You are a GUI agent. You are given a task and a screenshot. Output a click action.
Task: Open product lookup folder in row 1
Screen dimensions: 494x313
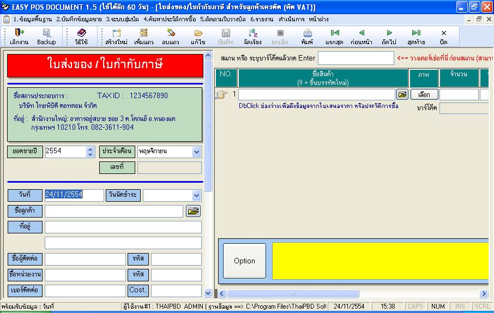(402, 94)
